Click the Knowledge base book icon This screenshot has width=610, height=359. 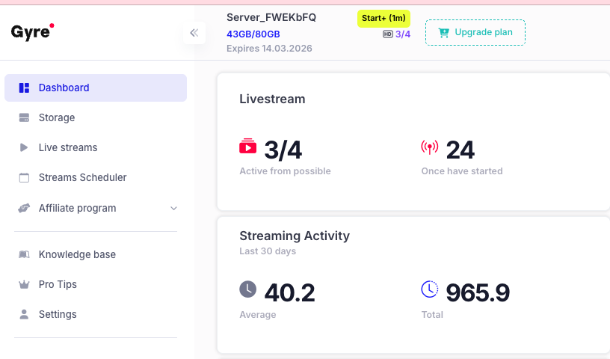pos(24,254)
